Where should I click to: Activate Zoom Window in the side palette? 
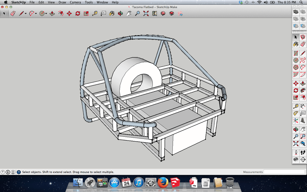[x=303, y=136]
